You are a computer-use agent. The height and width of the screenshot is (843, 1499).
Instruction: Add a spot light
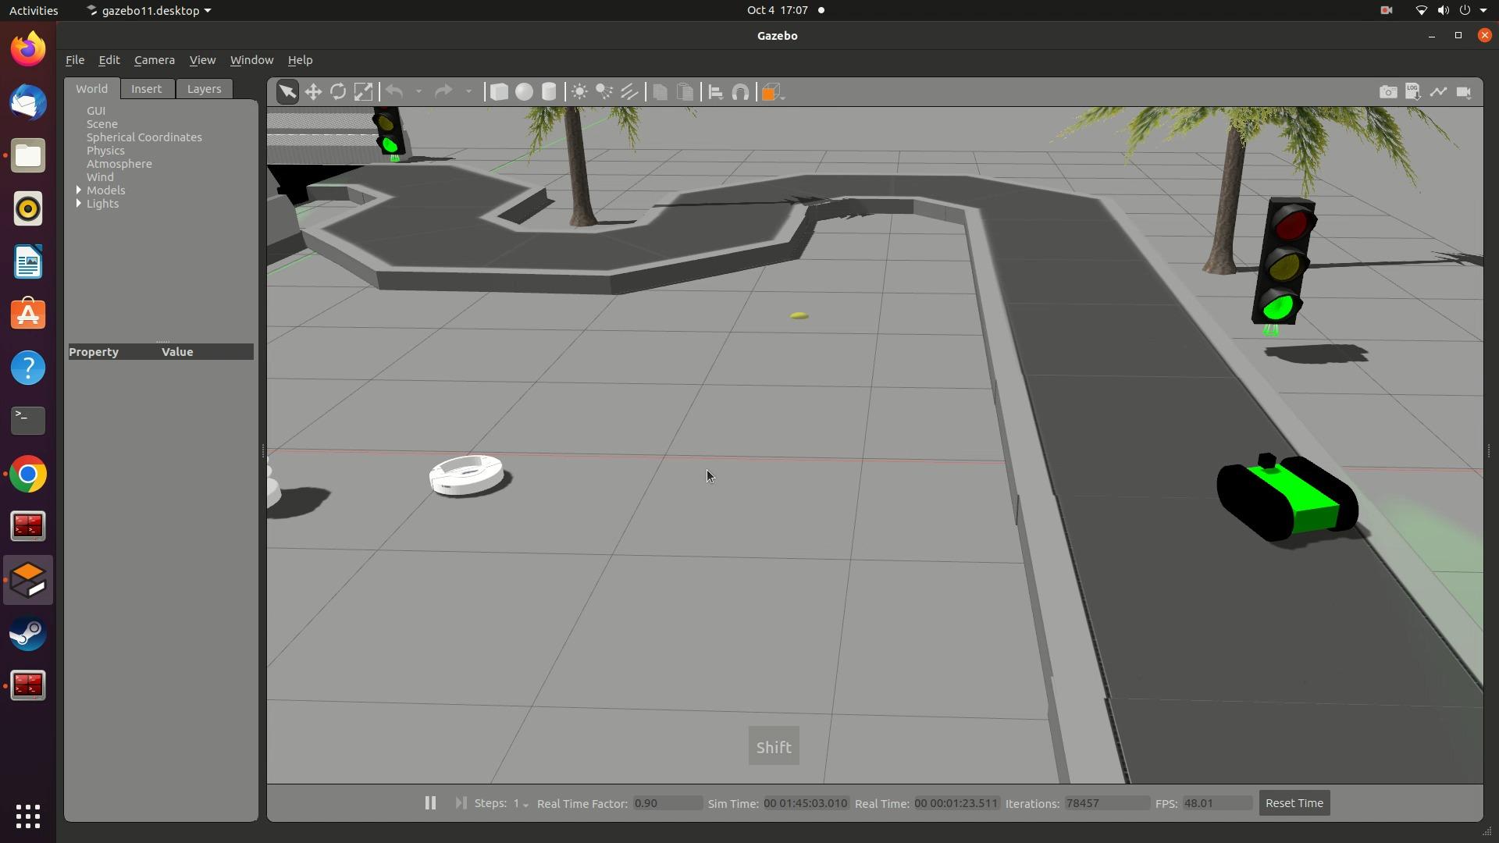(604, 92)
